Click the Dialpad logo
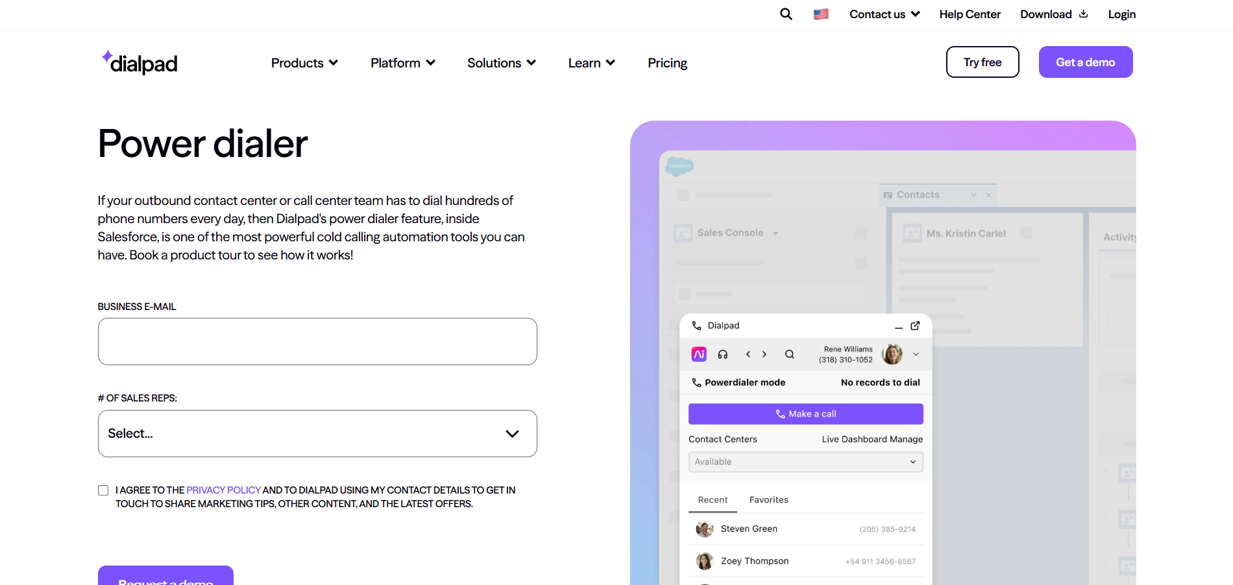Image resolution: width=1233 pixels, height=585 pixels. click(140, 62)
